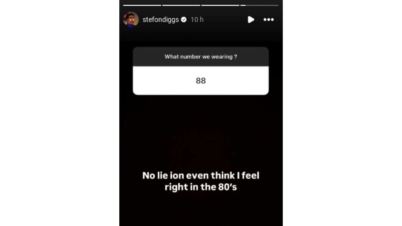Jump to the second story progress segment

coord(181,5)
